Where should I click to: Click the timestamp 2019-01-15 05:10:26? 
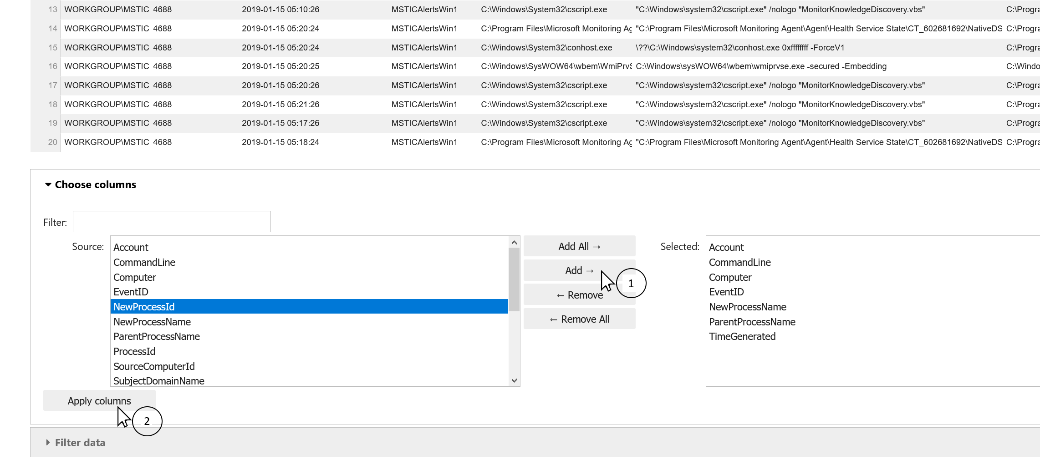(280, 10)
